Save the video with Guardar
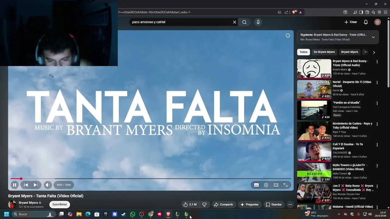390x219 pixels. tap(274, 204)
